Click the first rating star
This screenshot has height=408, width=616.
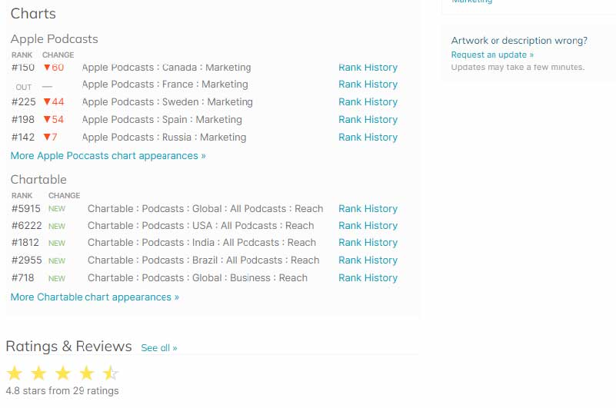coord(15,373)
